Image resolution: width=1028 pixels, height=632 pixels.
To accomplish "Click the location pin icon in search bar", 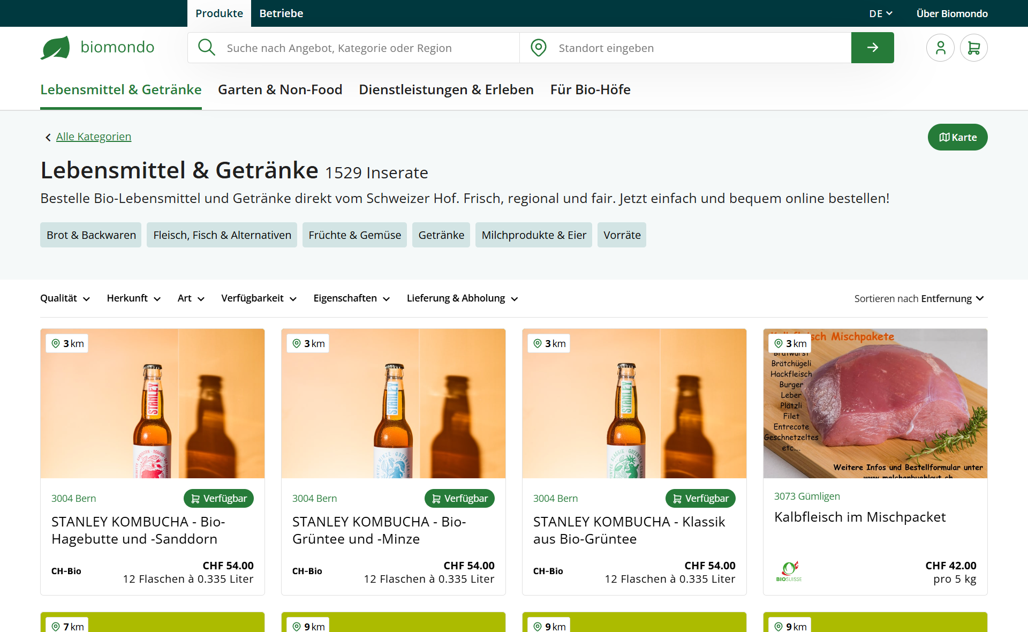I will click(x=538, y=48).
